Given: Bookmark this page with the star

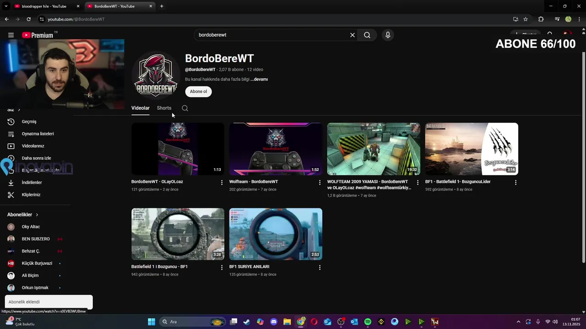Looking at the screenshot, I should (x=526, y=19).
